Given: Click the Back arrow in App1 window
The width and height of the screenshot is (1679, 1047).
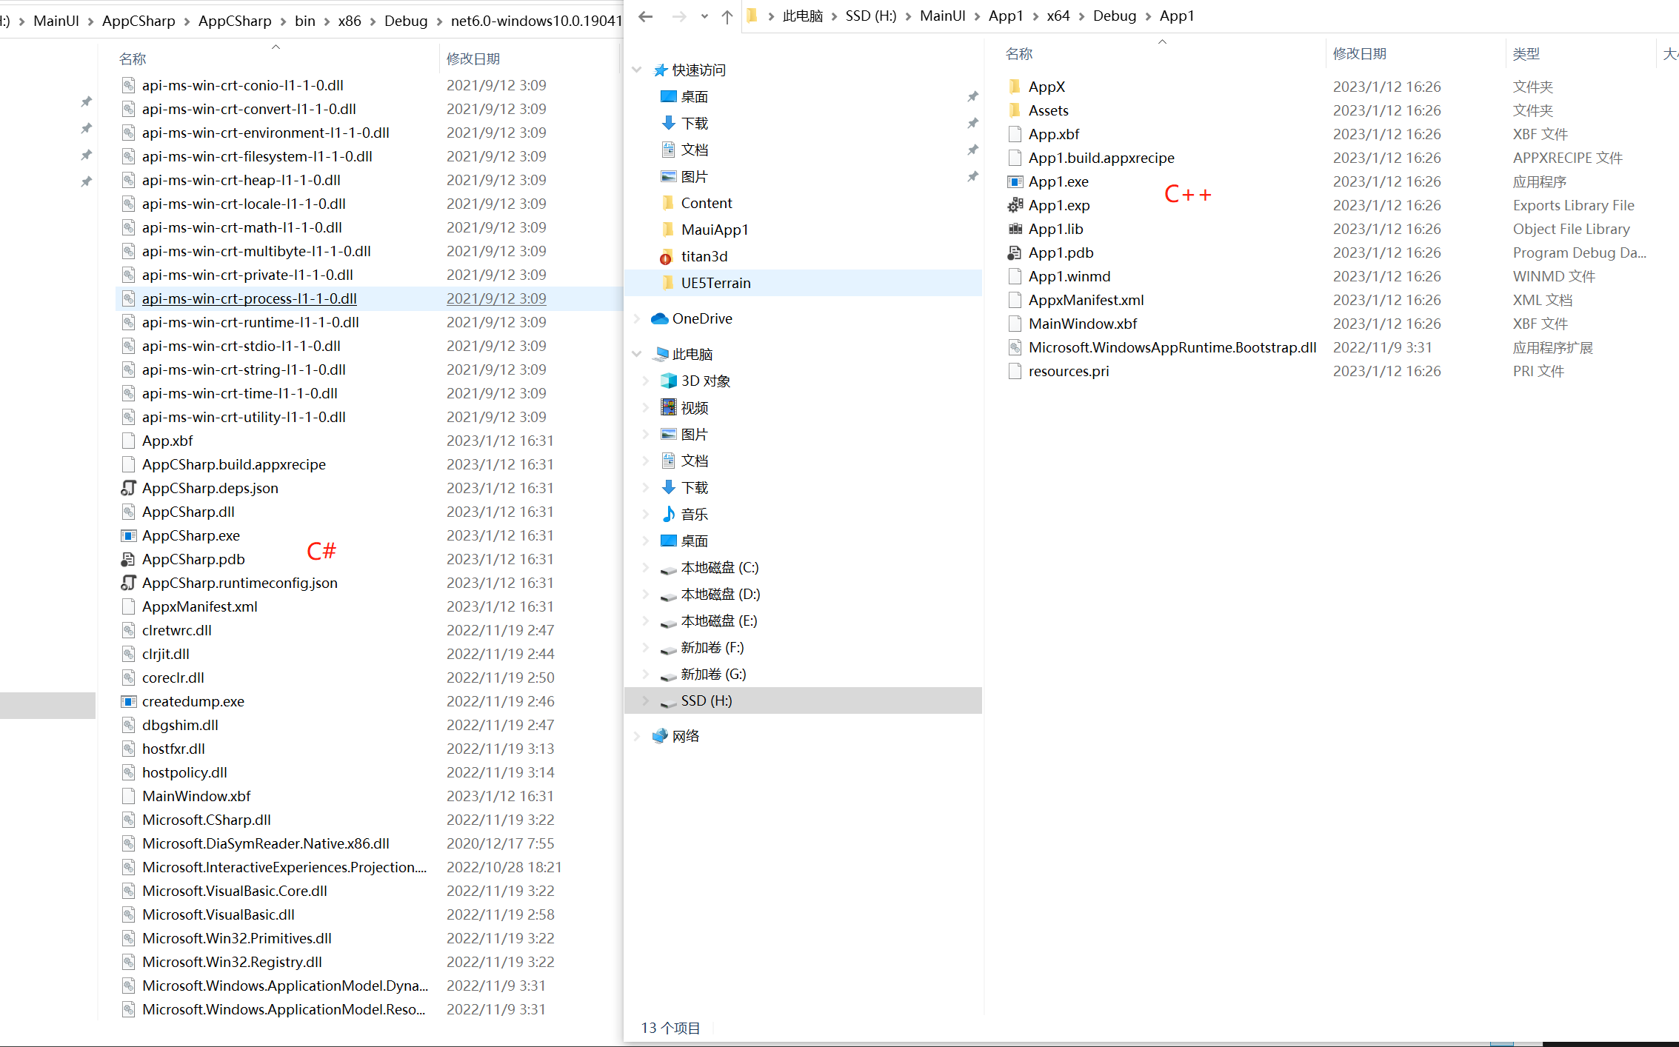Looking at the screenshot, I should tap(645, 16).
